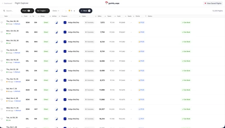Click the back chevron beside Dashboard

point(2,3)
